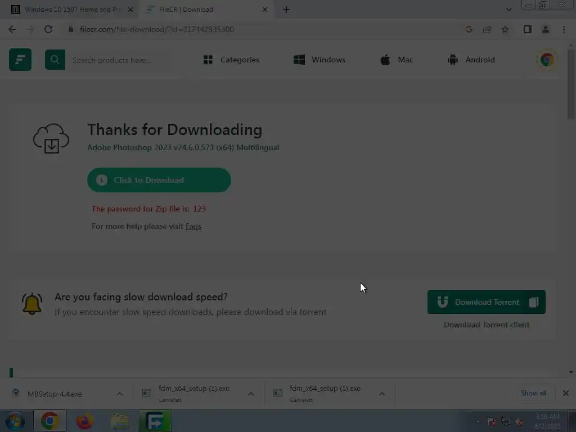Click the FileCR logo icon

20,60
